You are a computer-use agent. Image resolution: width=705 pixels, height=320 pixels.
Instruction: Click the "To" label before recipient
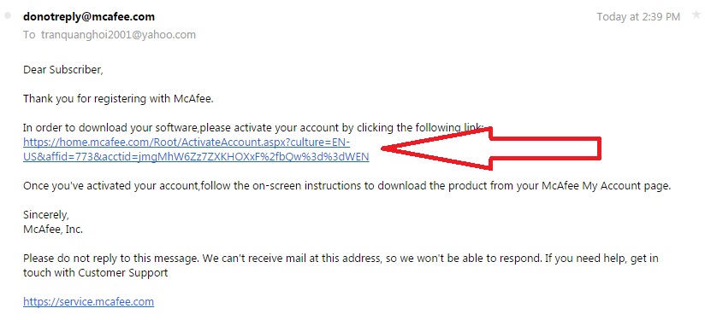pos(29,35)
